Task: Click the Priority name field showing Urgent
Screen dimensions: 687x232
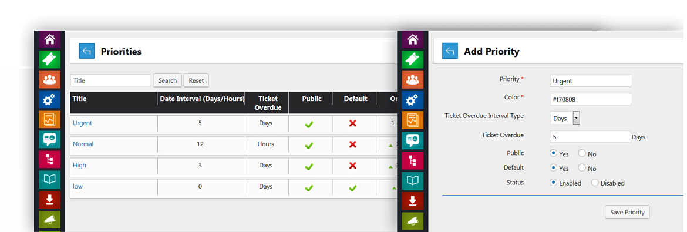Action: click(x=590, y=80)
